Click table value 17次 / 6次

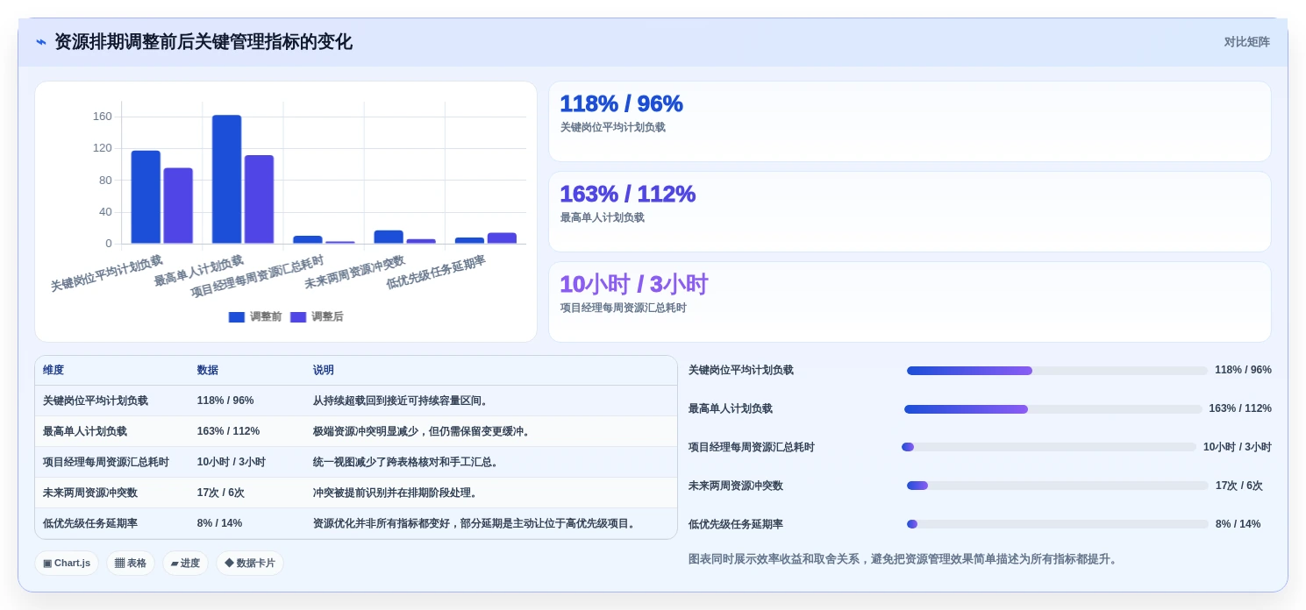[221, 493]
